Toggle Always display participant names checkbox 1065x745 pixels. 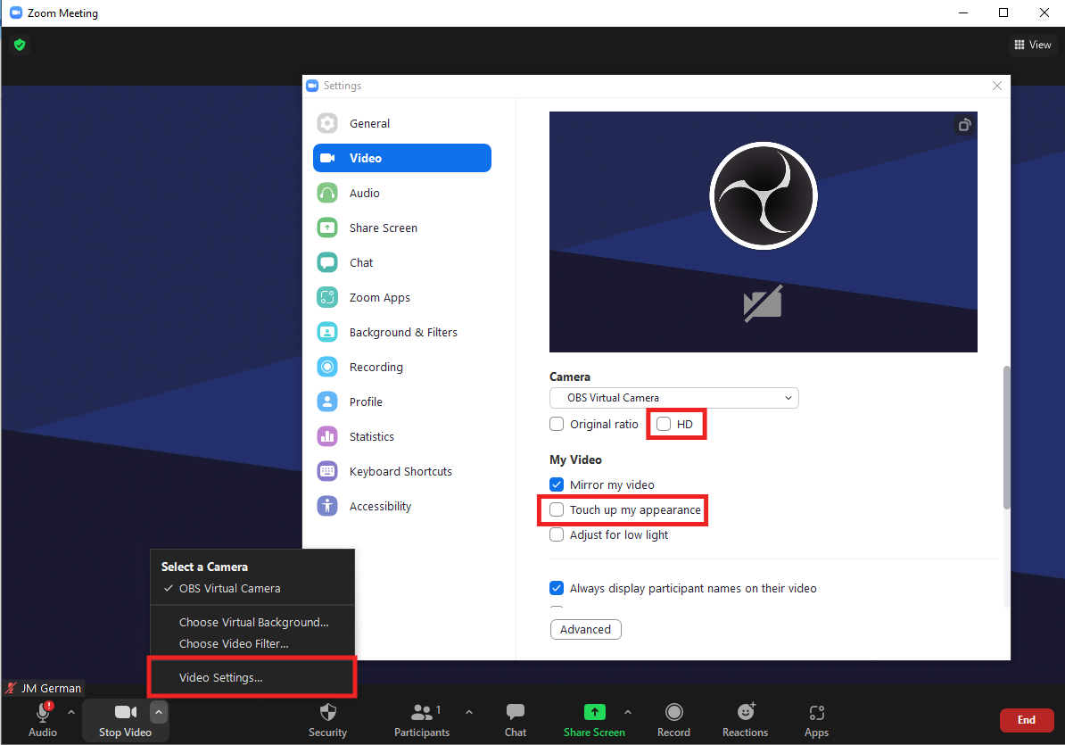(x=557, y=588)
